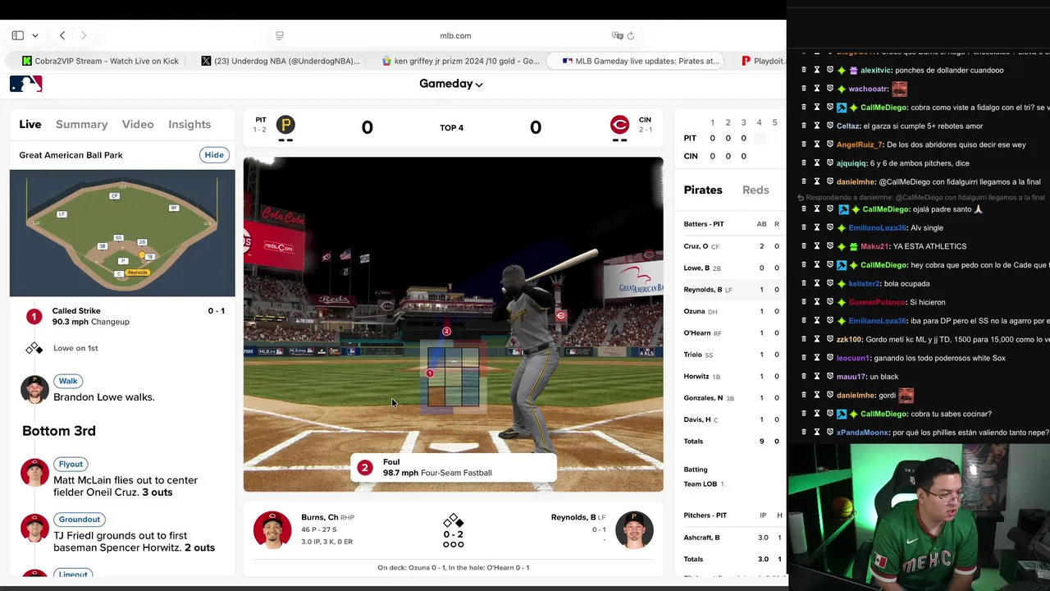Click batter Reynolds headshot
Screen dimensions: 1050x591
[x=634, y=529]
